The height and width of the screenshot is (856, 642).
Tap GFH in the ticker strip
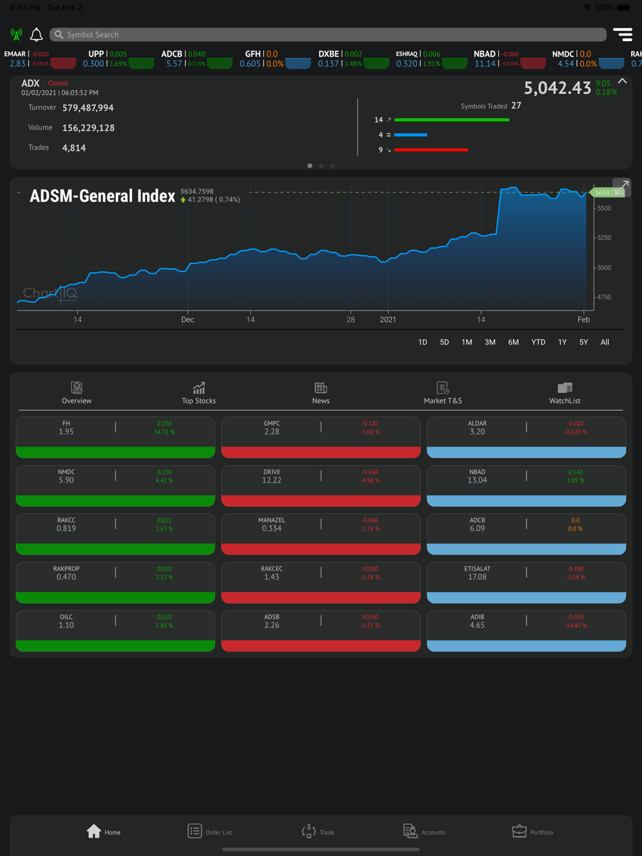point(275,59)
